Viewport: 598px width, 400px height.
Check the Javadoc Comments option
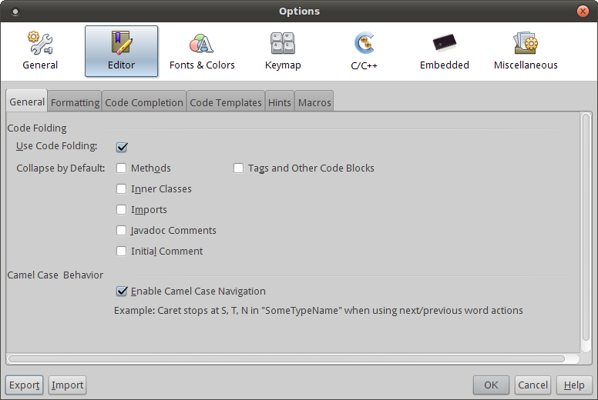121,230
